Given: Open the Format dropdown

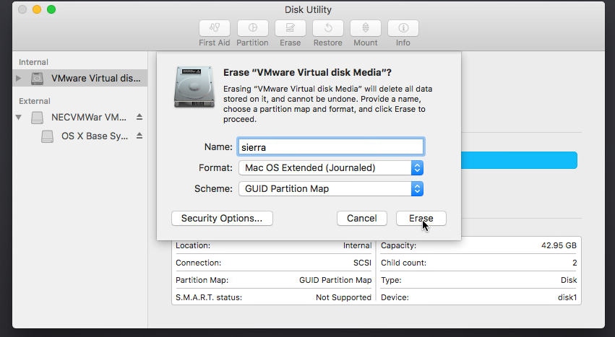Looking at the screenshot, I should (331, 167).
